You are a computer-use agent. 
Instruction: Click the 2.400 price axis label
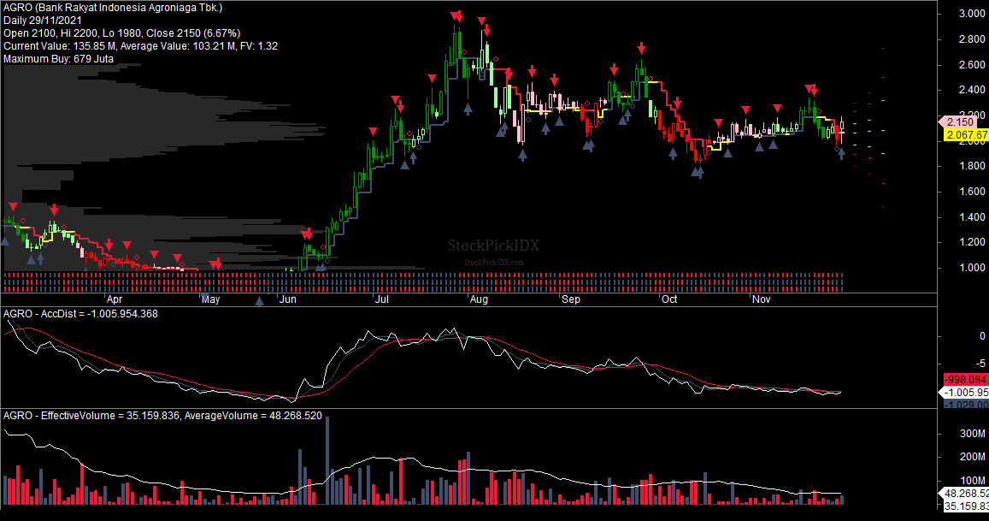972,90
